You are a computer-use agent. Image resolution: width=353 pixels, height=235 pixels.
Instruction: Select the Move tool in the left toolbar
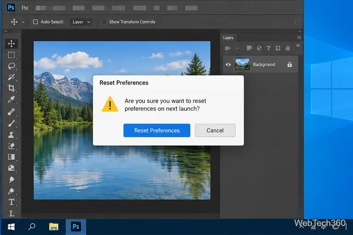[11, 44]
